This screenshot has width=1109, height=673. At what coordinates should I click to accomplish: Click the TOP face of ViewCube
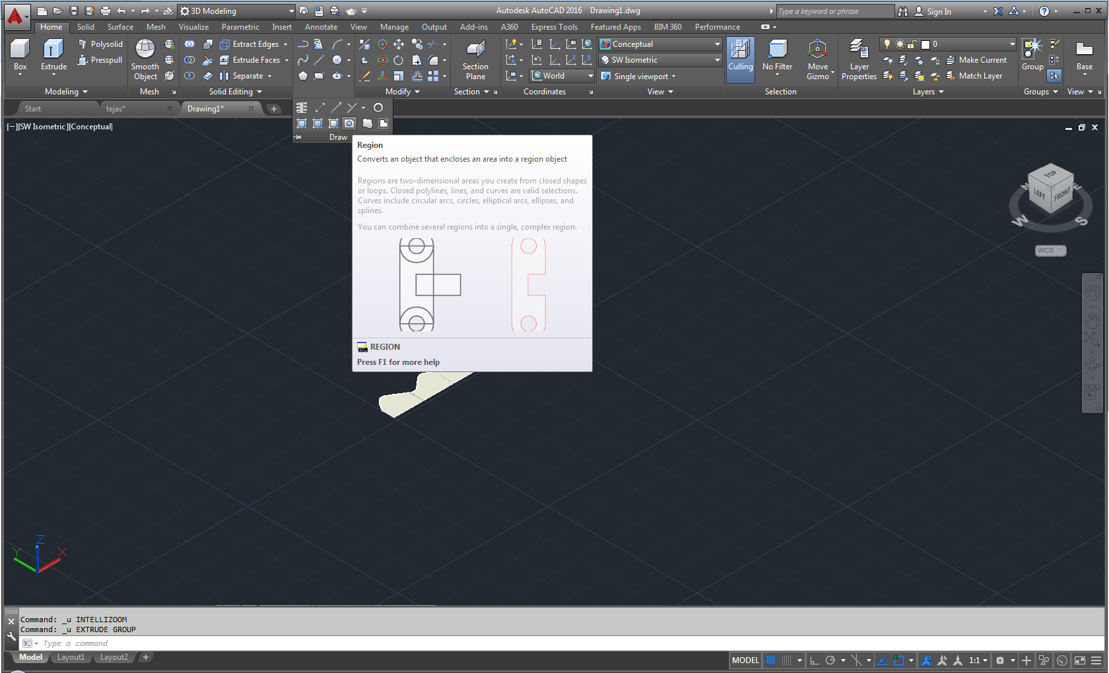(1050, 174)
